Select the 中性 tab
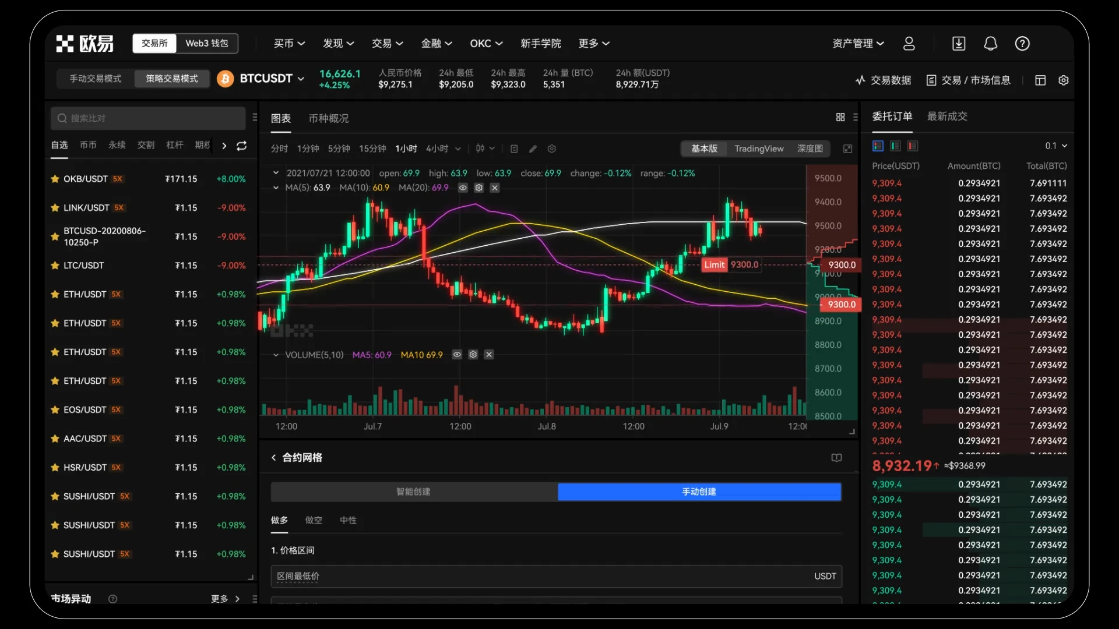 348,520
